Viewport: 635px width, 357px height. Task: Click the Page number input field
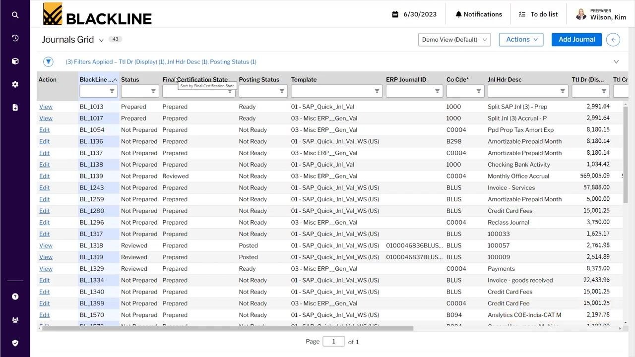point(333,341)
